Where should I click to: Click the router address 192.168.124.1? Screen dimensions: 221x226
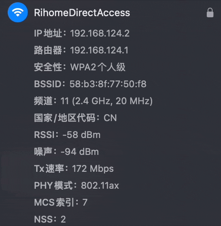pyautogui.click(x=99, y=50)
